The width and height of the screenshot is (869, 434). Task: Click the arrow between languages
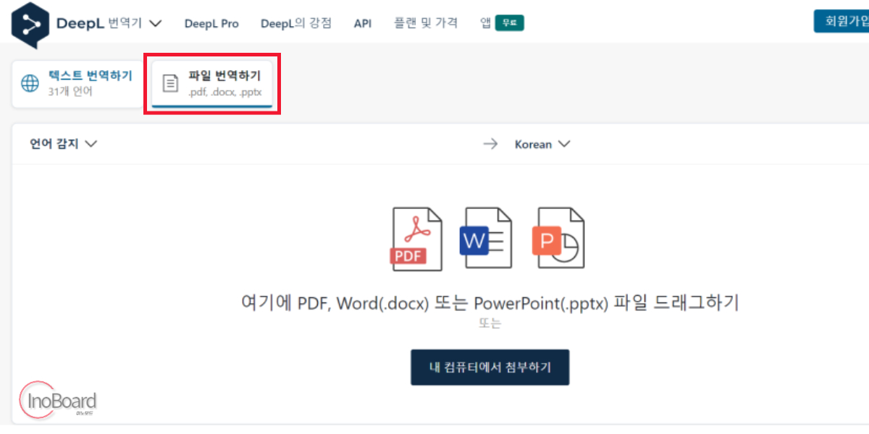tap(491, 144)
